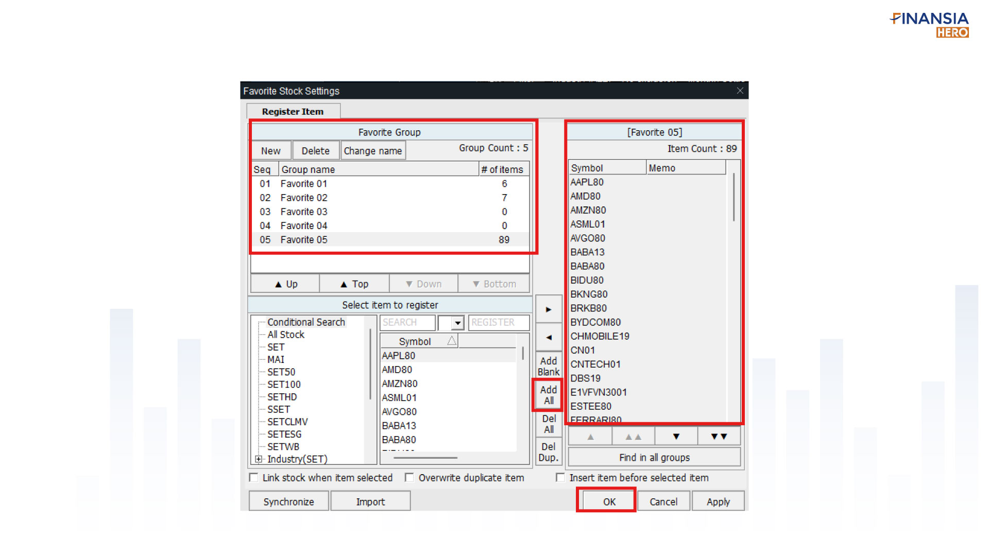
Task: Open the dropdown next to SEARCH field
Action: [x=457, y=323]
